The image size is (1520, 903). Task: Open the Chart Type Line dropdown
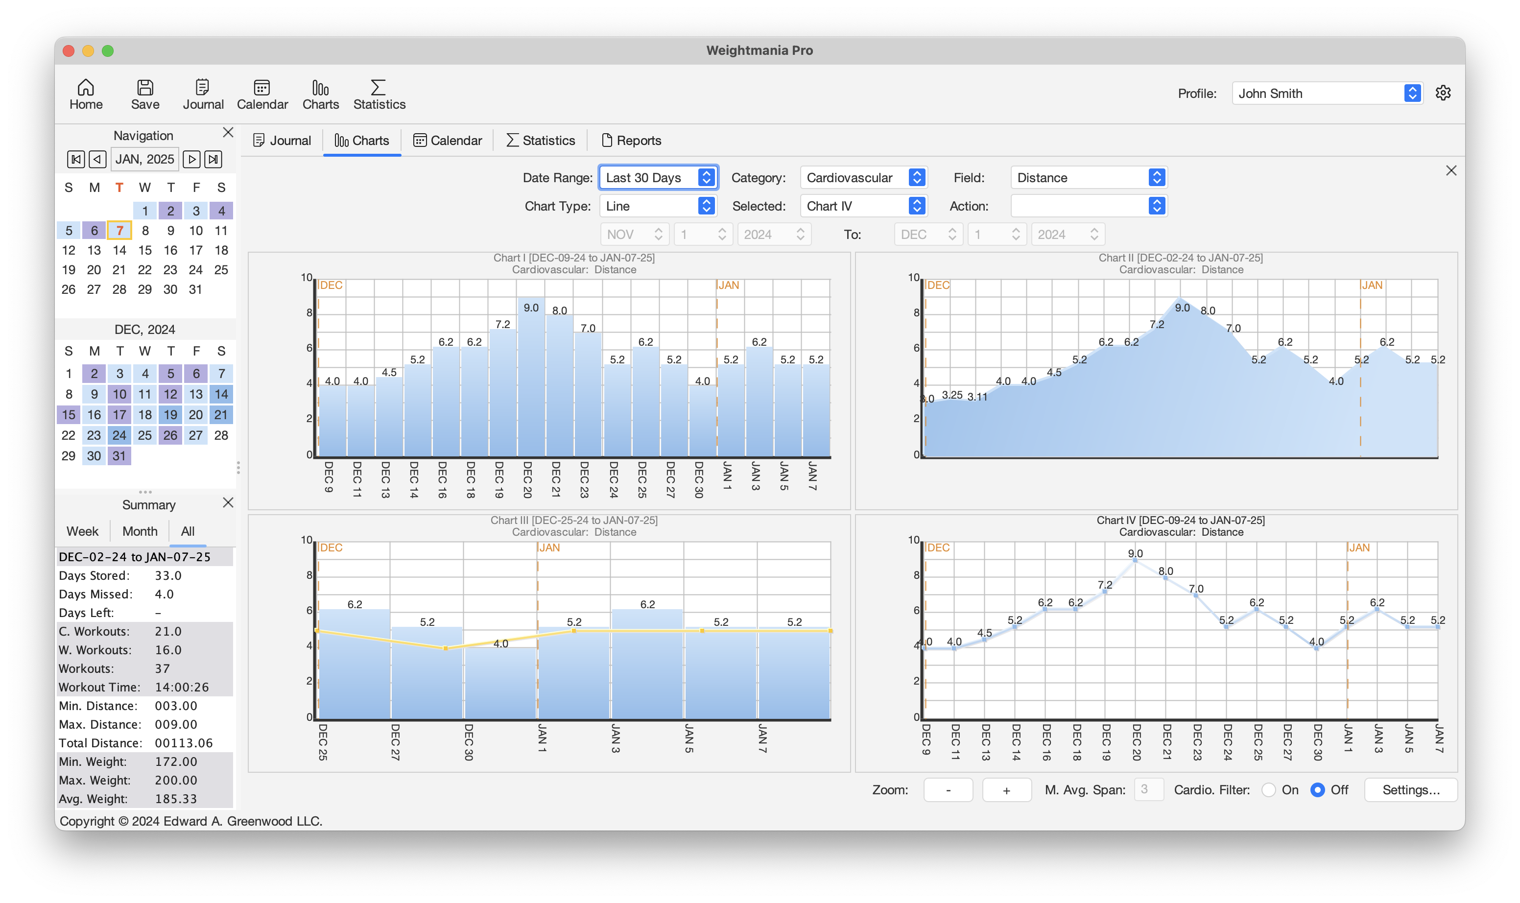click(658, 206)
